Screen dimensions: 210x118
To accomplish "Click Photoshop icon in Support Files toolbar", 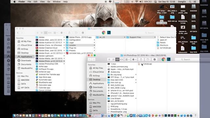I will click(109, 32).
